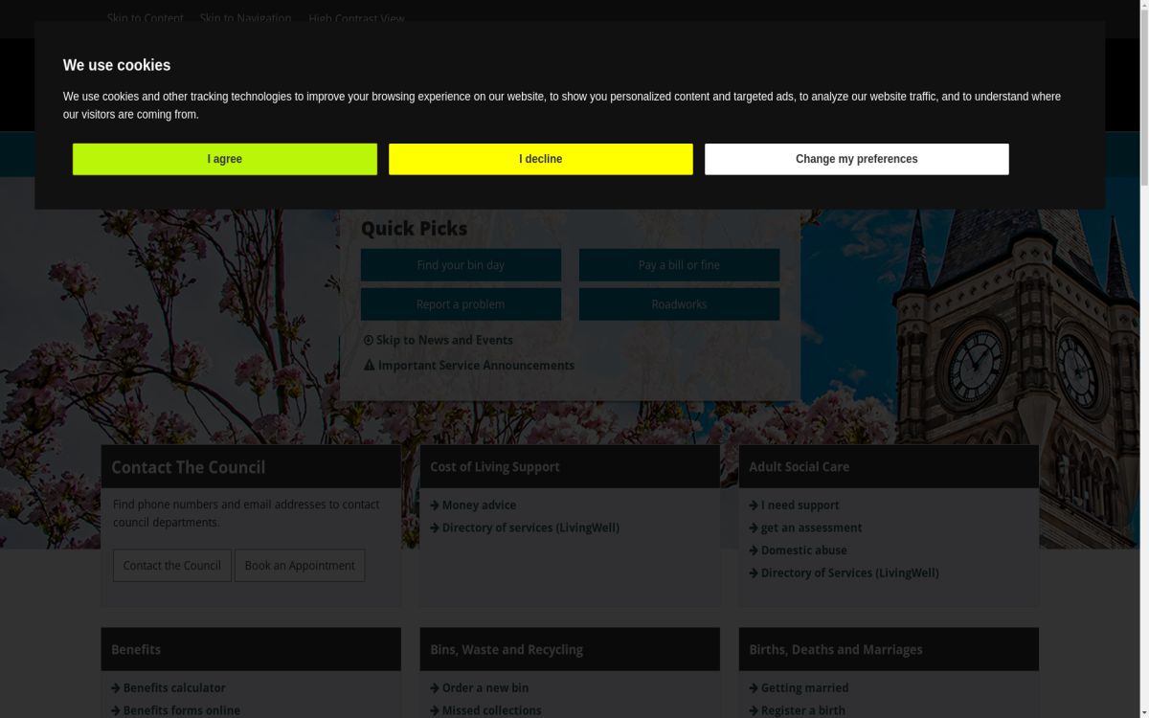Click the warning icon beside Important Service Announcements

tap(369, 366)
